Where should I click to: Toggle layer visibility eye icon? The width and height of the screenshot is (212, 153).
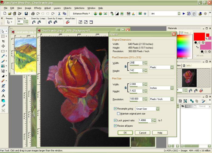point(183,106)
